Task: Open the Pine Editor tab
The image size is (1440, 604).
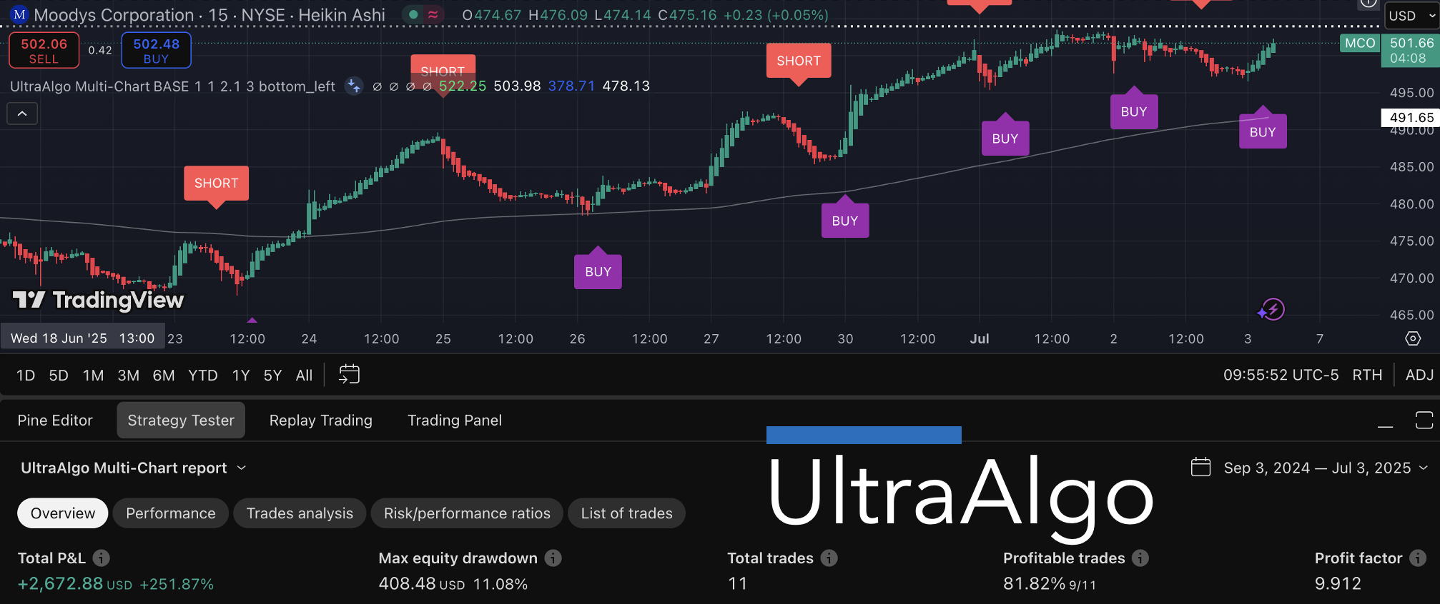Action: [55, 420]
